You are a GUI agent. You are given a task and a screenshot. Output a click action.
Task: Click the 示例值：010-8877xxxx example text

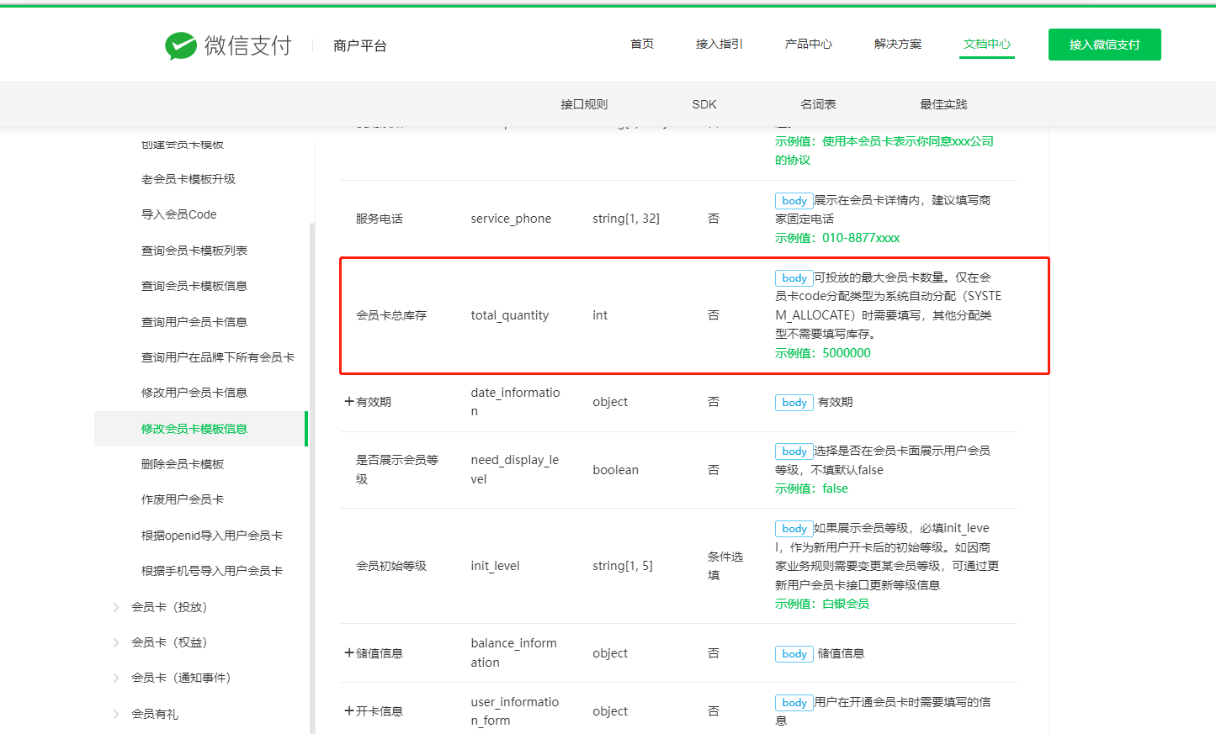[x=837, y=238]
